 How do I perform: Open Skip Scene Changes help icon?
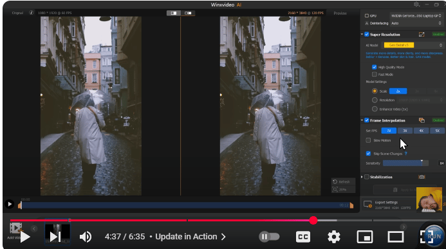click(x=406, y=154)
